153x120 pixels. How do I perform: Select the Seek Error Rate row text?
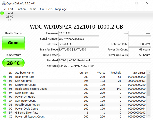point(25,93)
